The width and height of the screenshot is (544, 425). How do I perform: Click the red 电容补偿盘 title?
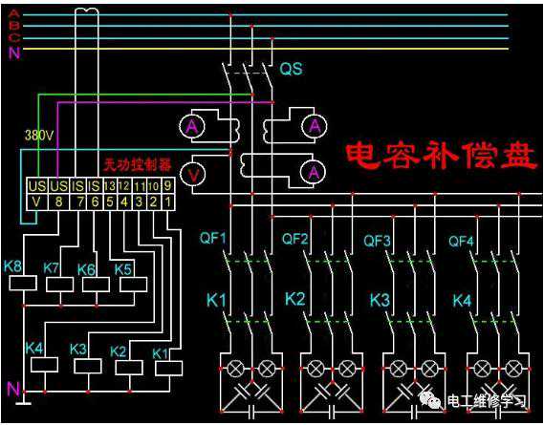pos(441,155)
